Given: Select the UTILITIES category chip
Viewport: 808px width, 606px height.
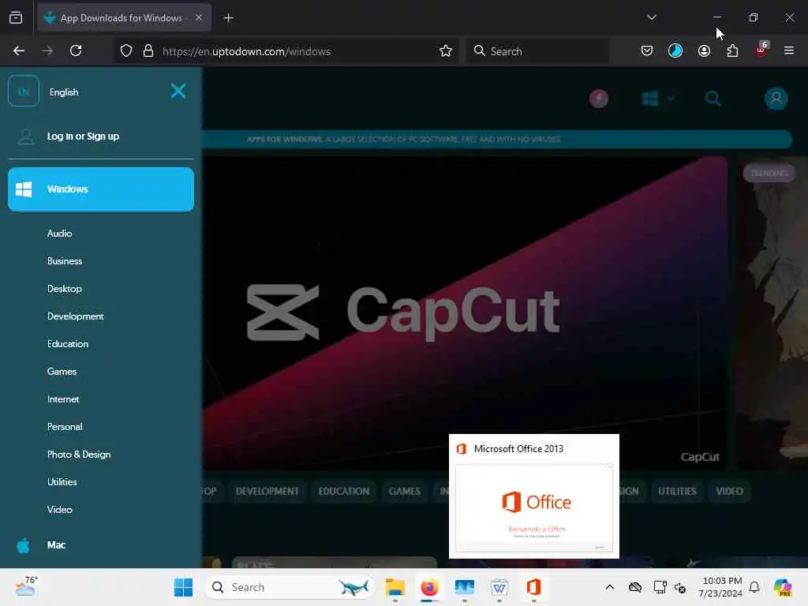Looking at the screenshot, I should coord(677,491).
